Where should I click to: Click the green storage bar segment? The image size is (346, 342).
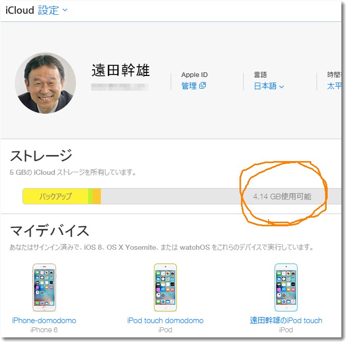coord(90,196)
